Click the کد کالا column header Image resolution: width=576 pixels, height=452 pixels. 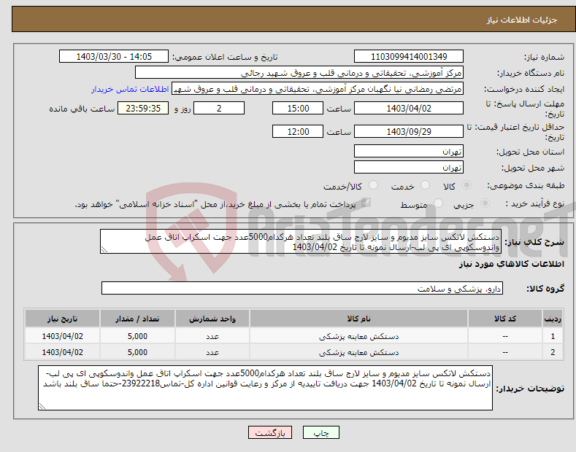point(504,319)
